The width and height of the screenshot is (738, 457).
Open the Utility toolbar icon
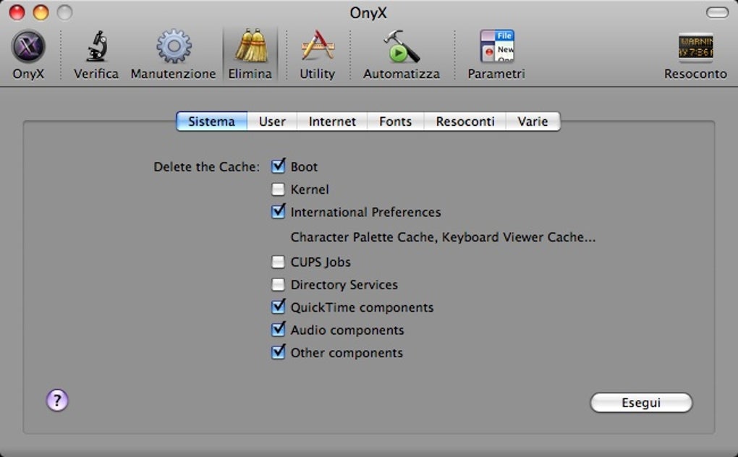pyautogui.click(x=317, y=48)
